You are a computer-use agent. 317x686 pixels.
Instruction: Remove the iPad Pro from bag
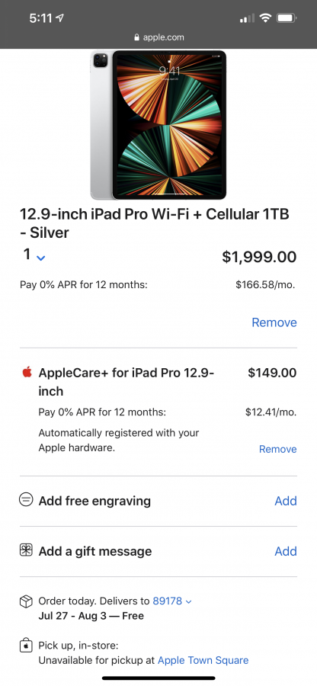[x=274, y=322]
